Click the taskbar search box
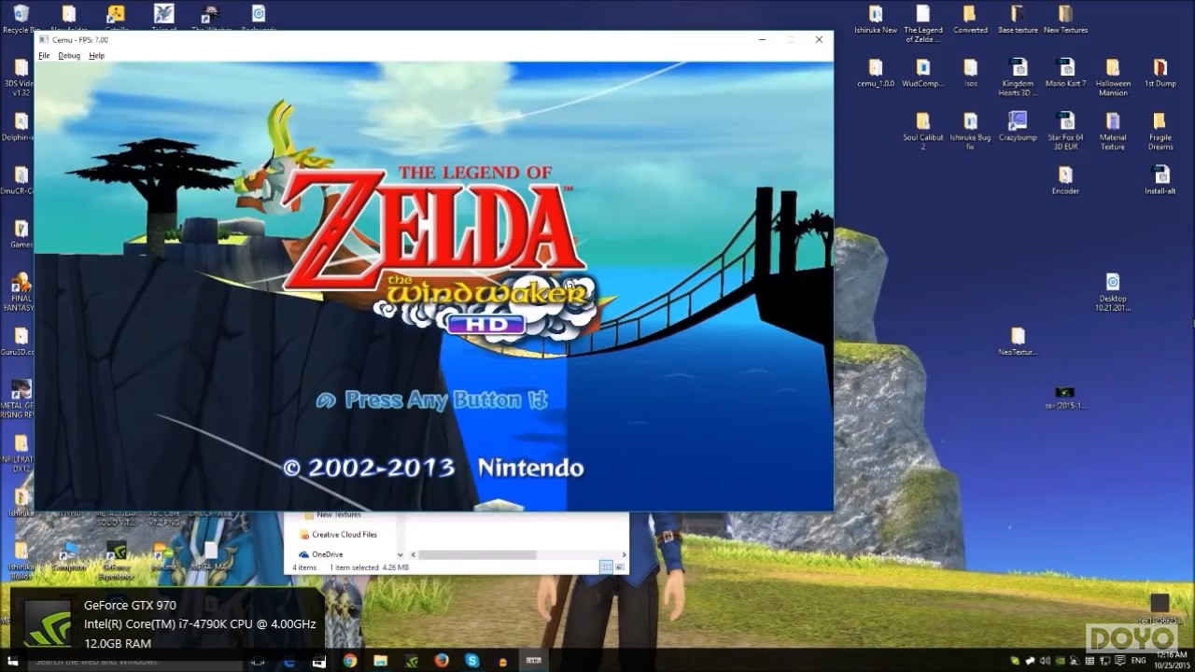 135,661
